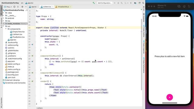Take simulator screenshot camera icon
194x109 pixels.
pyautogui.click(x=179, y=6)
